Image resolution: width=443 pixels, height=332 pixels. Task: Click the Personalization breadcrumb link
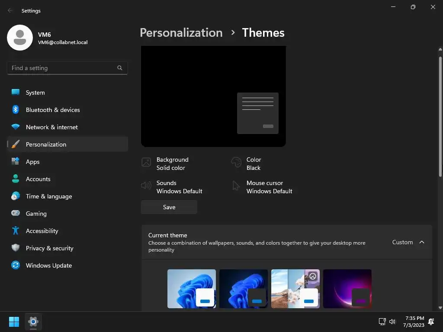pos(181,33)
